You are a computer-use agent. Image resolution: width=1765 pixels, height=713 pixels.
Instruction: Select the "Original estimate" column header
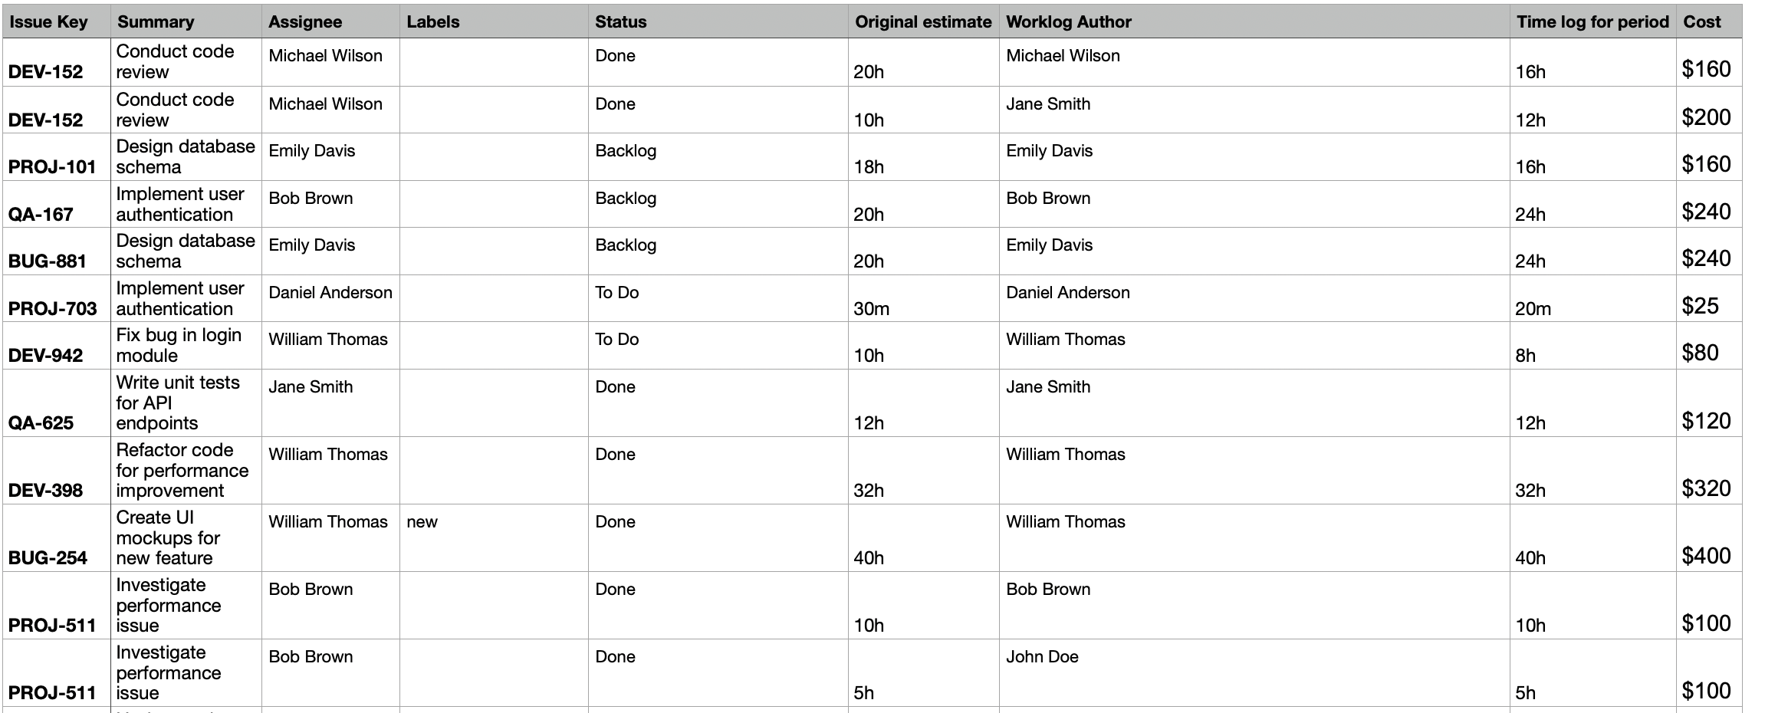[923, 22]
